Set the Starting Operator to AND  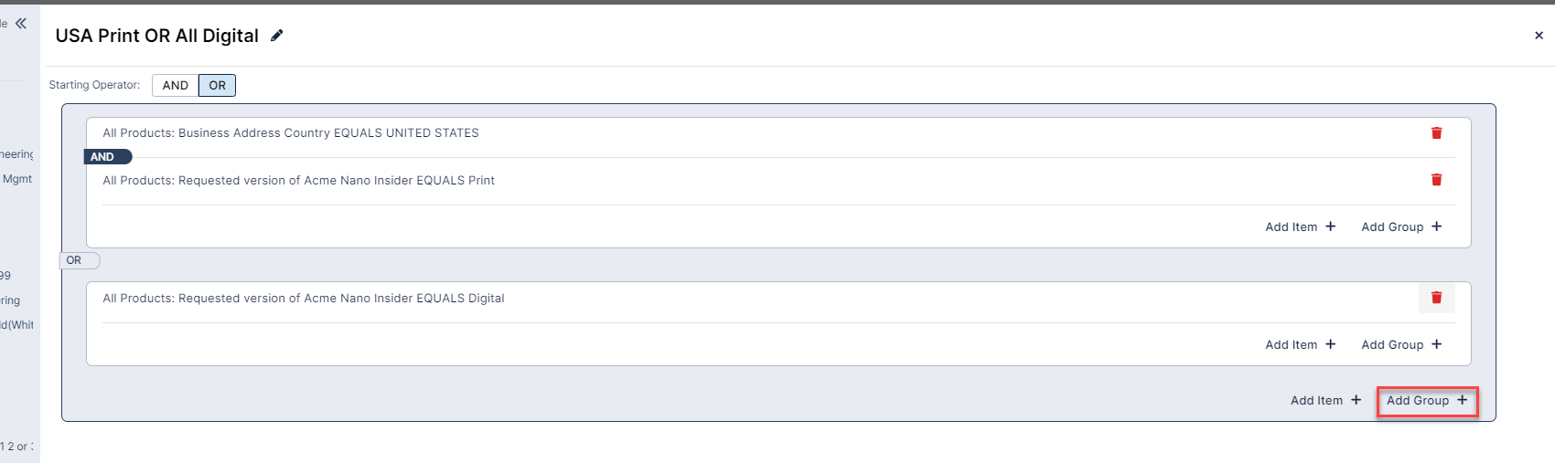click(176, 86)
